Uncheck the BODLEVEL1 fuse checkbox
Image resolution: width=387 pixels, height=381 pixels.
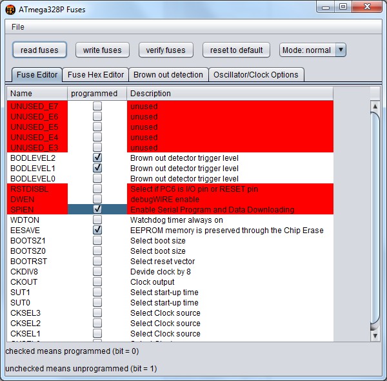pos(97,168)
